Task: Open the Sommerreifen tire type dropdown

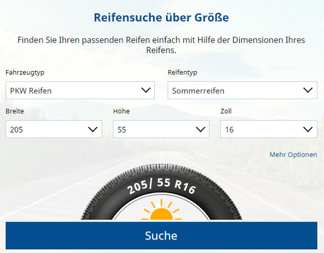Action: click(x=242, y=91)
